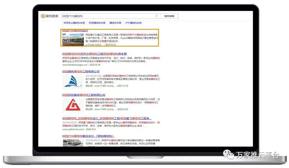Image resolution: width=289 pixels, height=168 pixels.
Task: Select the 陕西专业膜结构车棚 suggestion tab
Action: coord(74,23)
